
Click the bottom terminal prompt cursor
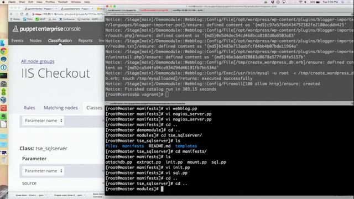162,189
